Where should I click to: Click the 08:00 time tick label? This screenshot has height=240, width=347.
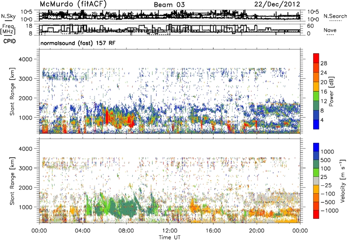(x=126, y=231)
